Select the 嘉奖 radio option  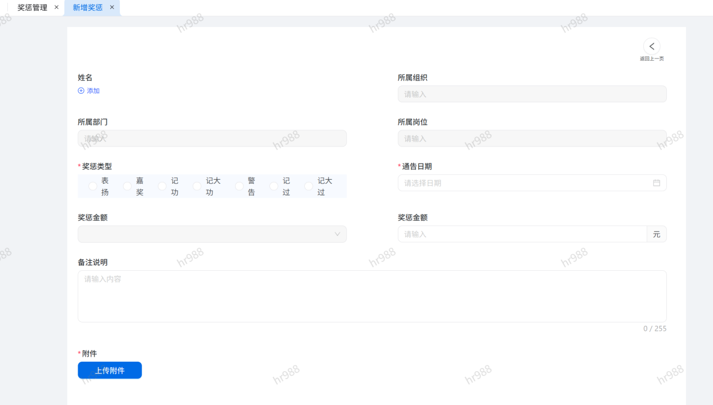click(128, 186)
